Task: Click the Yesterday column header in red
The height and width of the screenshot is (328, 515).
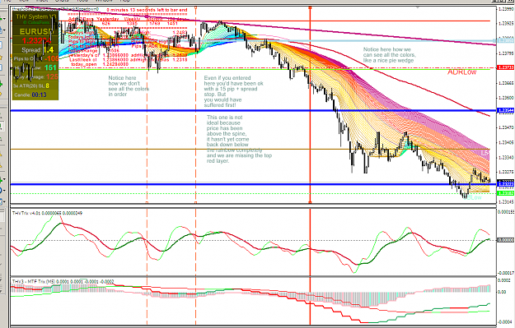Action: [108, 20]
